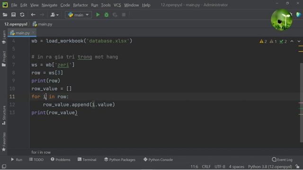This screenshot has width=303, height=170.
Task: Open the Help menu
Action: point(146,5)
